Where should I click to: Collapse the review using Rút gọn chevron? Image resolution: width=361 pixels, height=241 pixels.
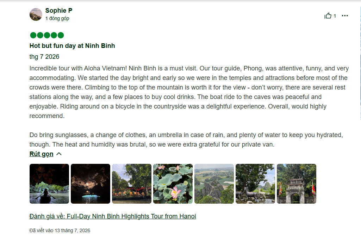click(59, 154)
